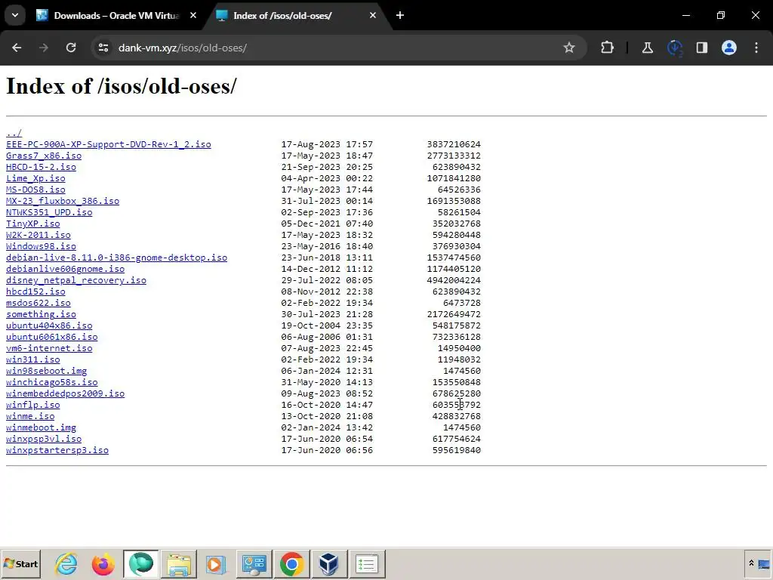The width and height of the screenshot is (773, 580).
Task: Click the network tray icon
Action: (764, 564)
